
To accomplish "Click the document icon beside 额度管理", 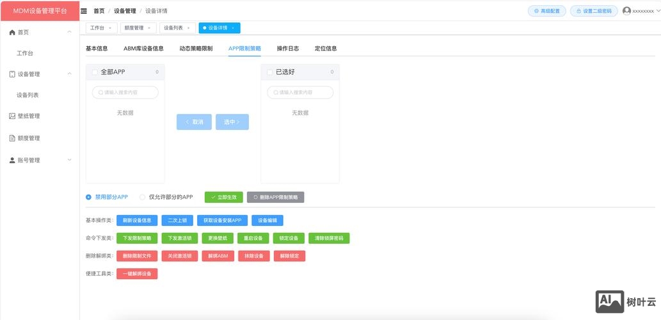I will 12,138.
